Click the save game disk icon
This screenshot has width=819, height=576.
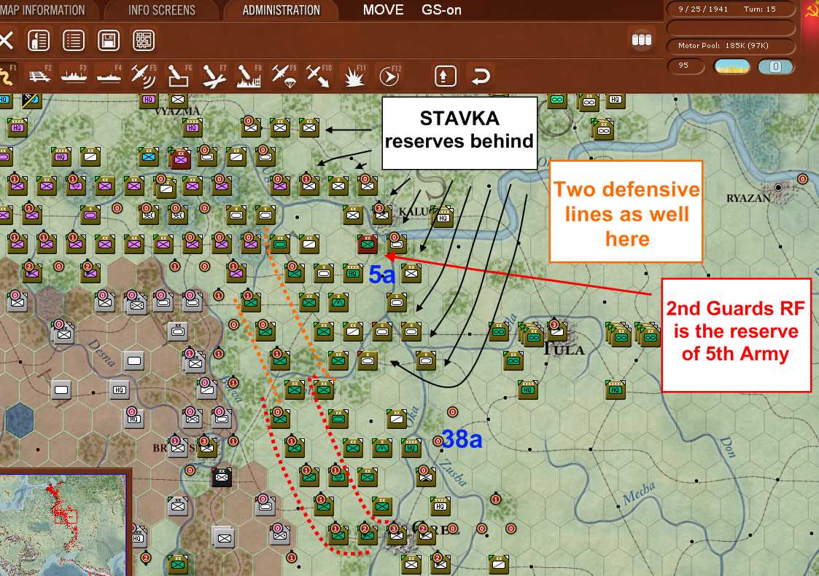pyautogui.click(x=108, y=40)
